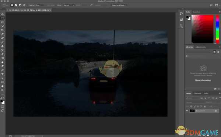Screen dimensions: 221x137
Task: Toggle Add to selection mode in options bar
Action: 16,5
